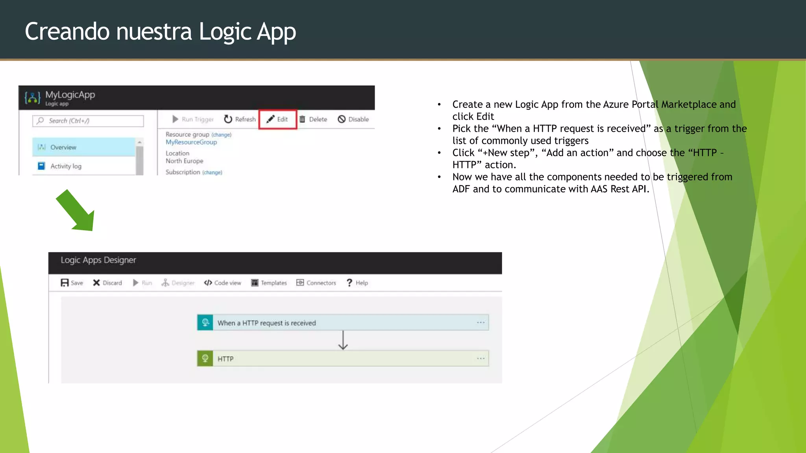The width and height of the screenshot is (806, 453).
Task: Expand the HTTP action step
Action: (x=342, y=359)
